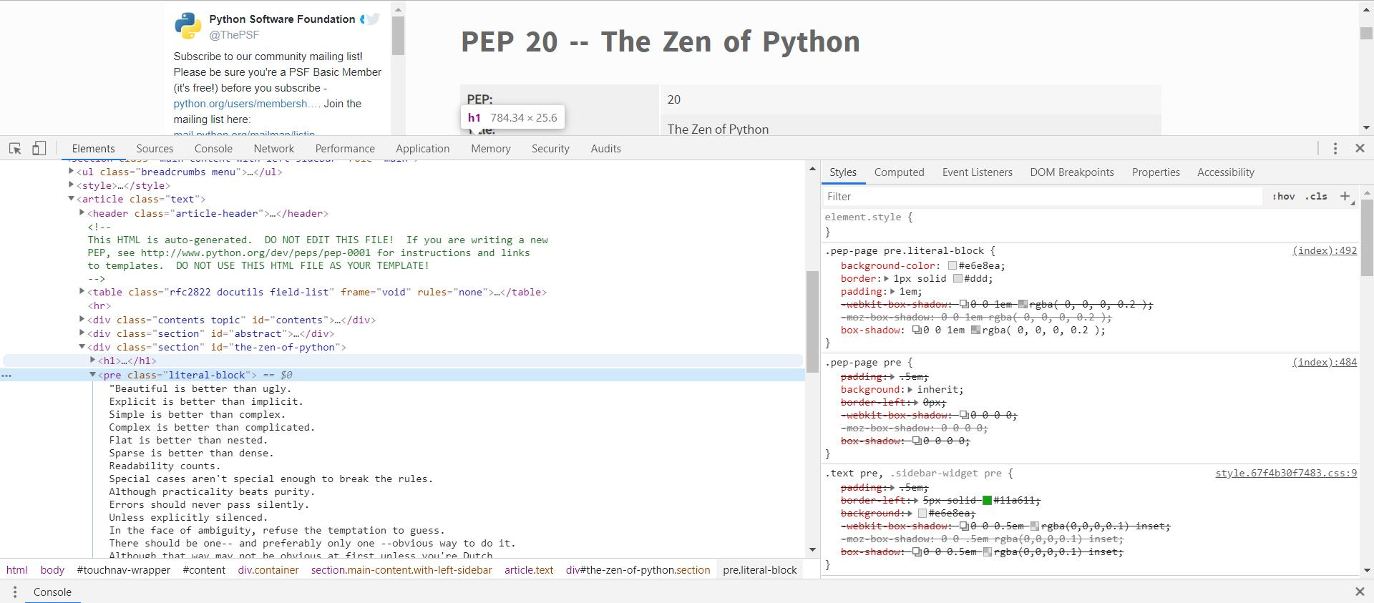The height and width of the screenshot is (603, 1374).
Task: Expand the div id abstract node
Action: click(82, 333)
